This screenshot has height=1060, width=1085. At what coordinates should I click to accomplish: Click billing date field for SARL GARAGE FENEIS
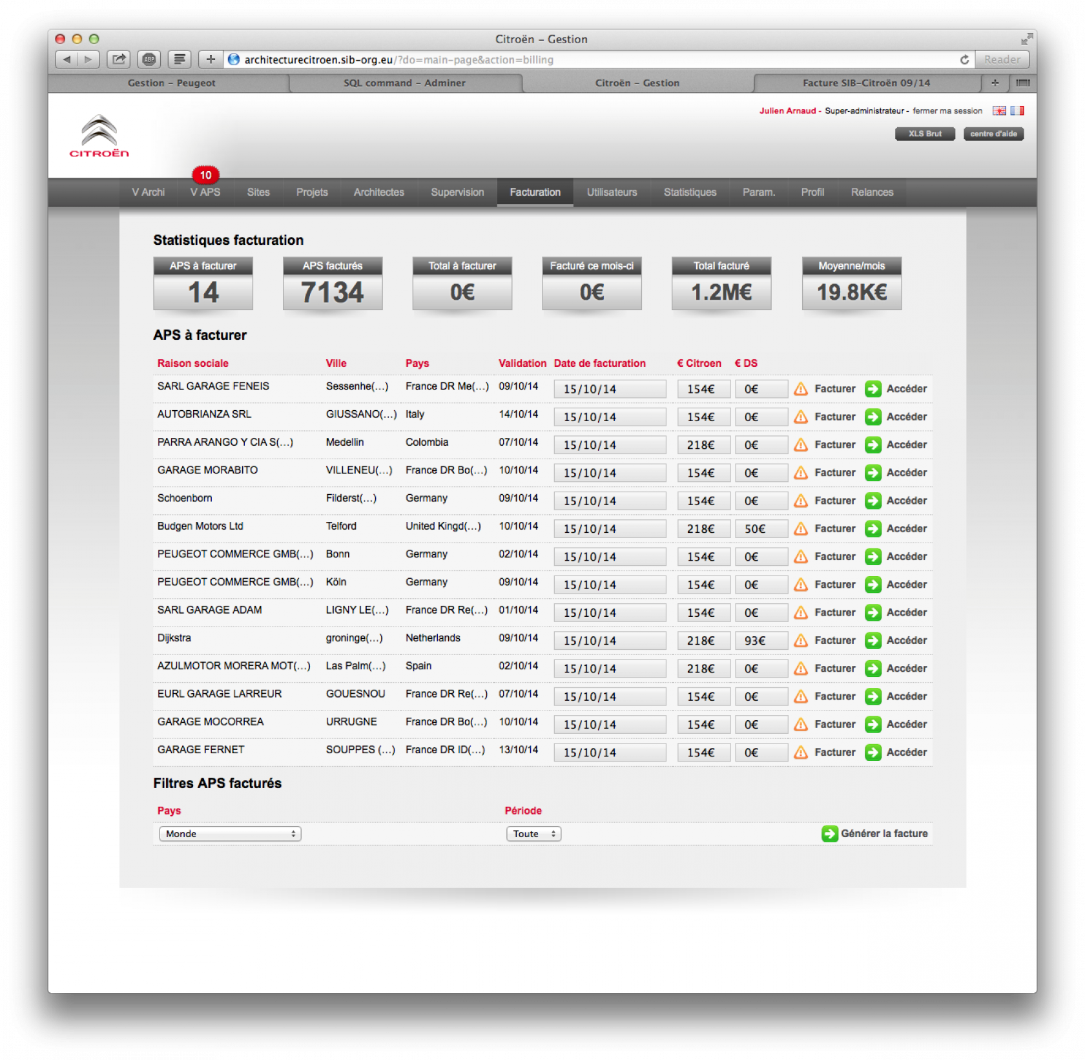click(610, 389)
